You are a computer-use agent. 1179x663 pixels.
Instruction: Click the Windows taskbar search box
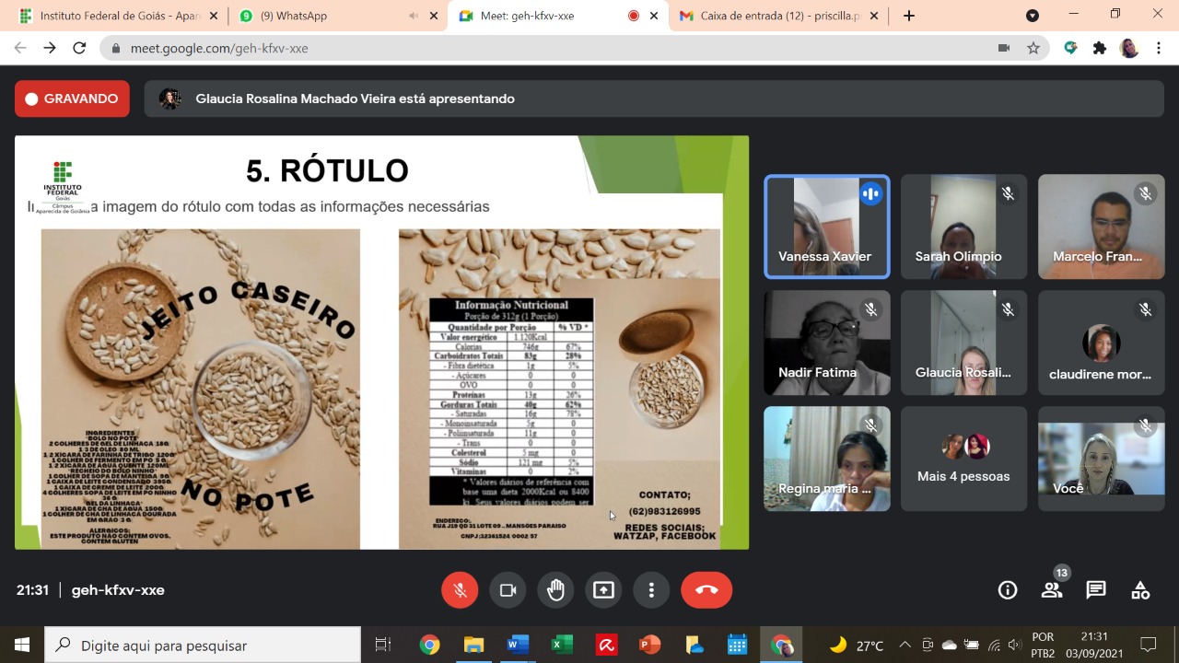(x=203, y=646)
